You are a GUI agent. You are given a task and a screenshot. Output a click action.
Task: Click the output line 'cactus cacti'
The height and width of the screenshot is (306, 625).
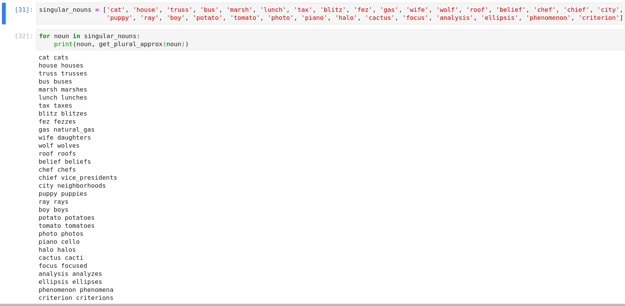61,258
